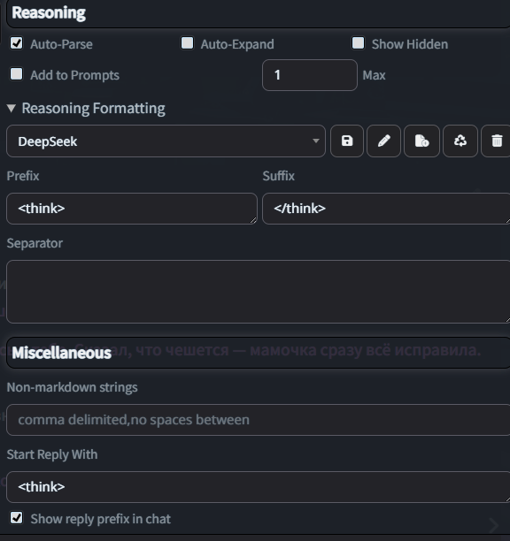Viewport: 510px width, 541px height.
Task: Check the Add to Prompts option
Action: [17, 74]
